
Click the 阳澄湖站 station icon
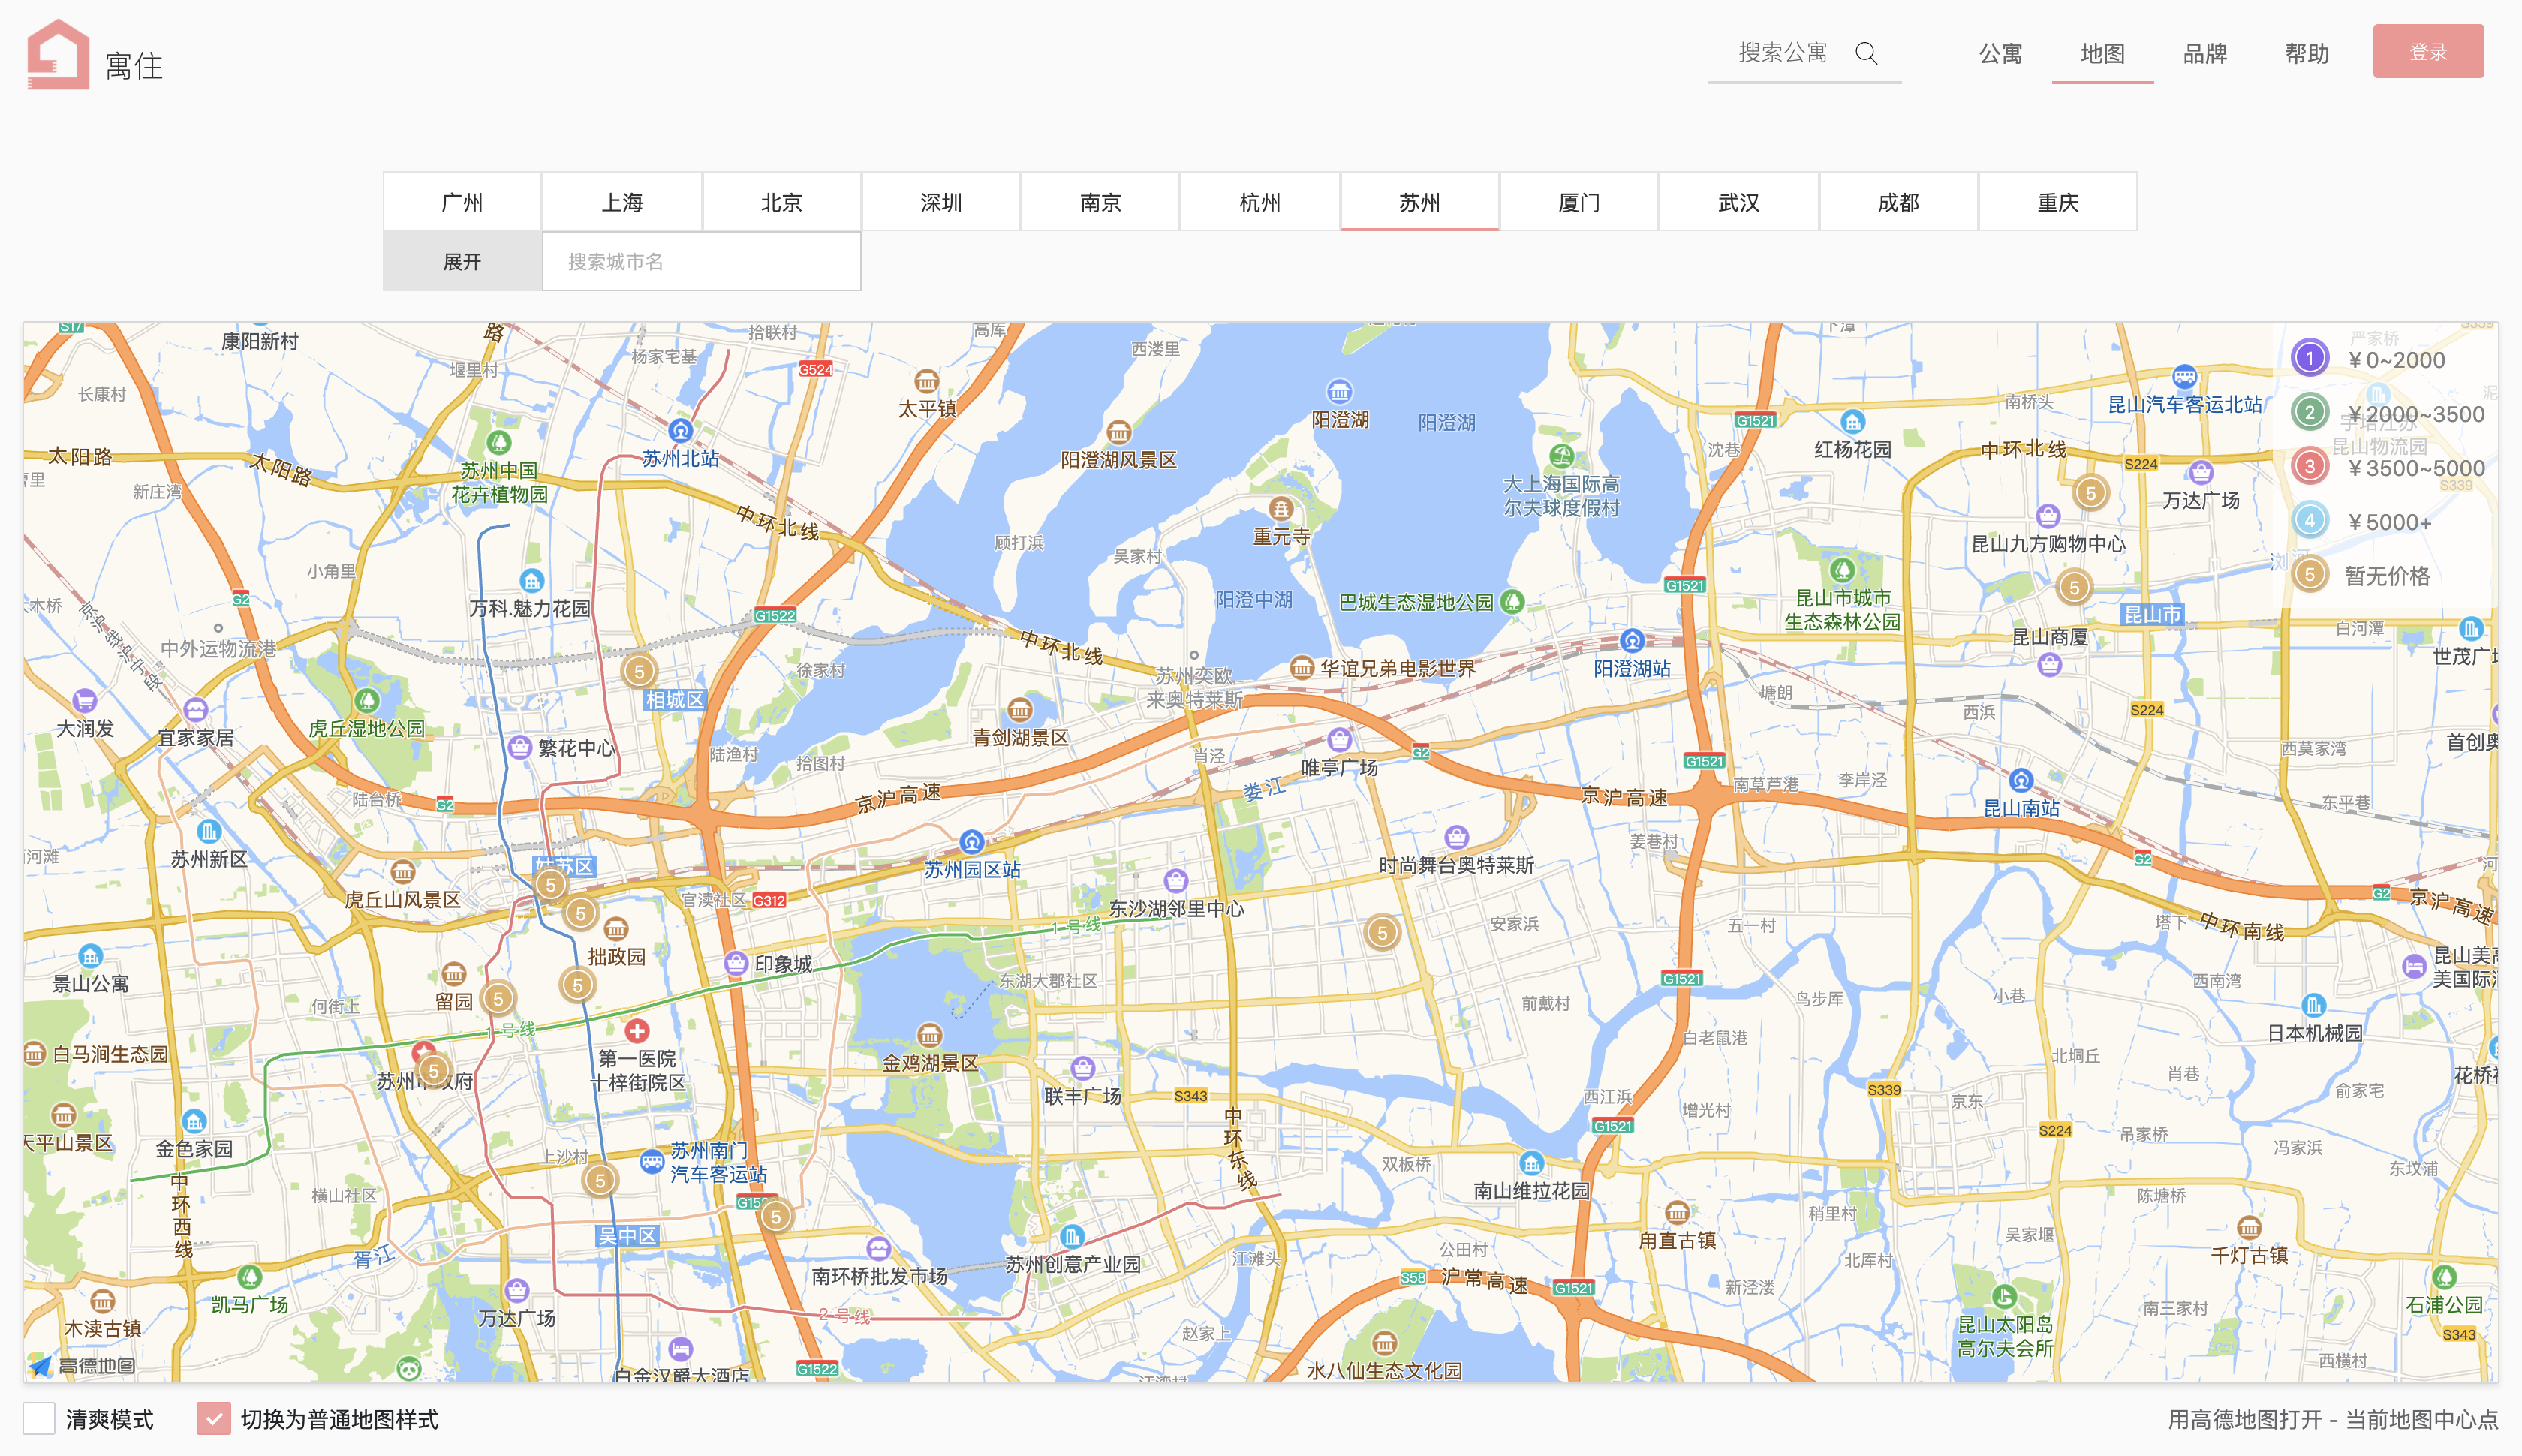point(1632,640)
